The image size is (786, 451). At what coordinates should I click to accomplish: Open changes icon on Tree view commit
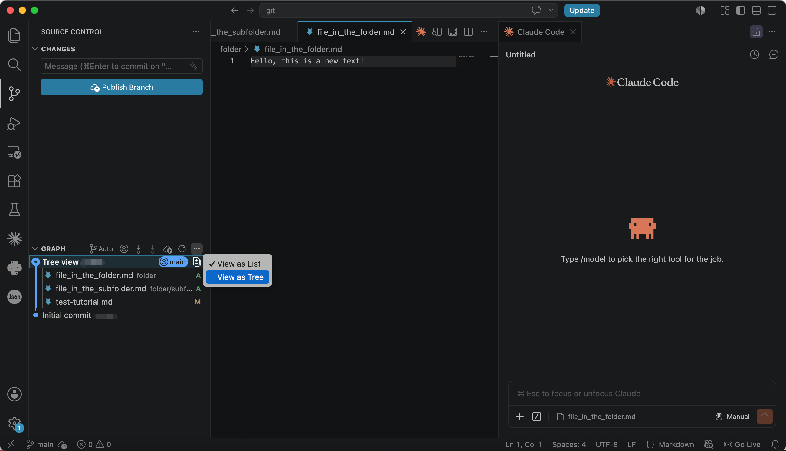pos(197,262)
